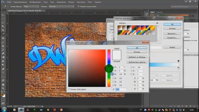Open the Изображение menu
The height and width of the screenshot is (112, 199).
pos(35,2)
